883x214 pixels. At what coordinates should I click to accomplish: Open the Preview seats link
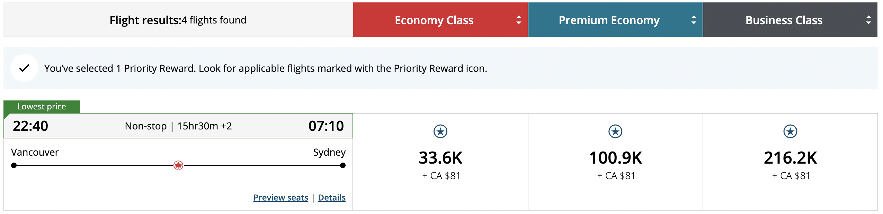tap(280, 197)
